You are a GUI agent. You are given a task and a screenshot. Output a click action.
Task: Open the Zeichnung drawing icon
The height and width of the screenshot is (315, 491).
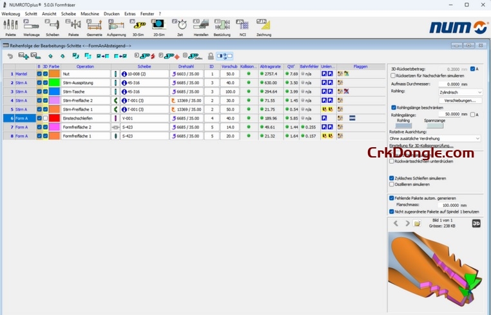264,28
